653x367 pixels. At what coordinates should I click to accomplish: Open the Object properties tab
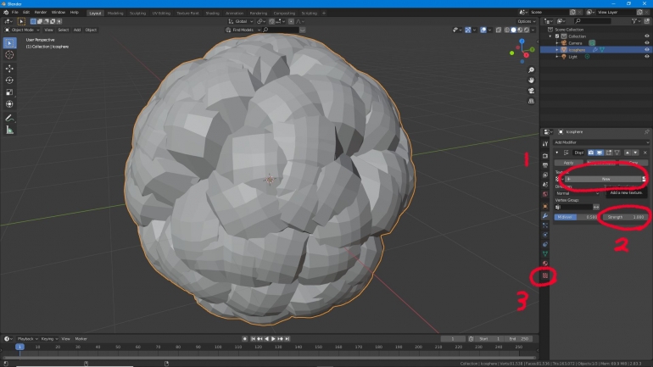point(545,206)
